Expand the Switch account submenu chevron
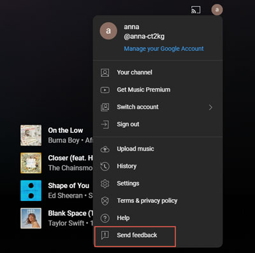The image size is (255, 253). pyautogui.click(x=210, y=107)
